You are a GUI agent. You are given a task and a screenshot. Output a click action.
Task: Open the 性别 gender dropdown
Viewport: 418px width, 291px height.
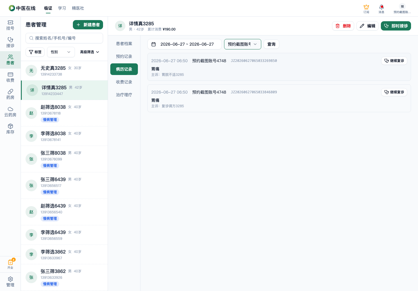tap(61, 52)
